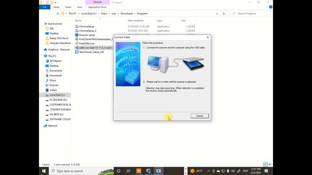The height and width of the screenshot is (175, 312).
Task: Cancel the Connect Cable dialog
Action: click(x=199, y=116)
